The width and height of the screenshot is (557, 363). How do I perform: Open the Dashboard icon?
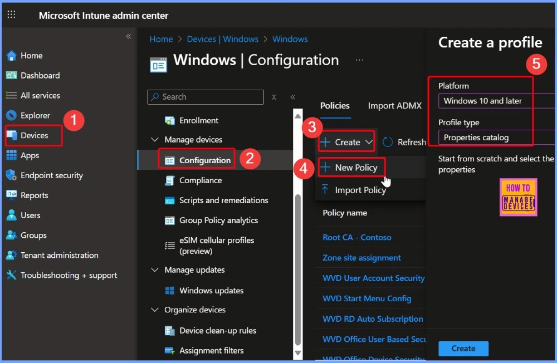(x=11, y=75)
